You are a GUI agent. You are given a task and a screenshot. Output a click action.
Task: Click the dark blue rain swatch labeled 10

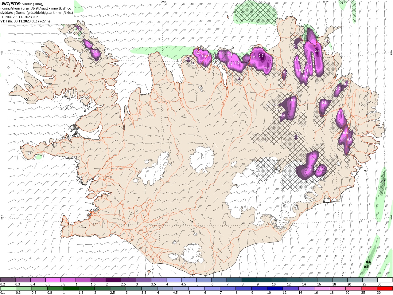point(274,289)
